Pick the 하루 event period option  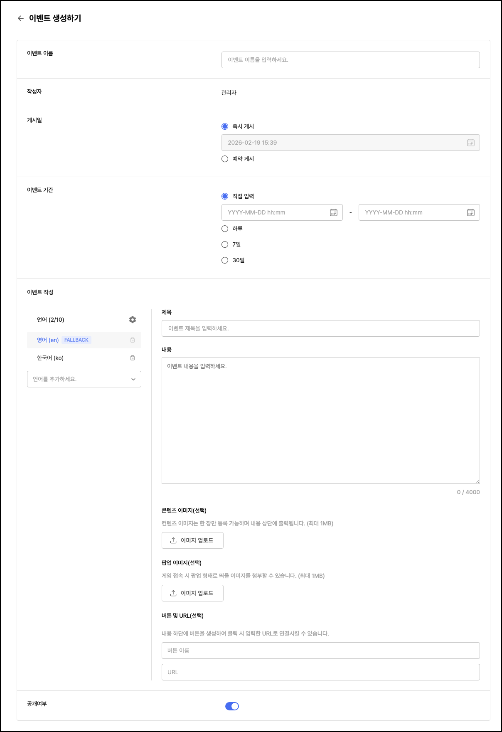coord(225,229)
